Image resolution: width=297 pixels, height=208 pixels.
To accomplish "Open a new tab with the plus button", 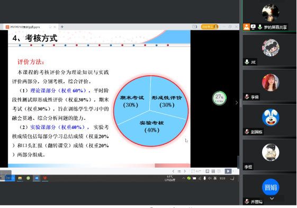I will tap(62, 27).
